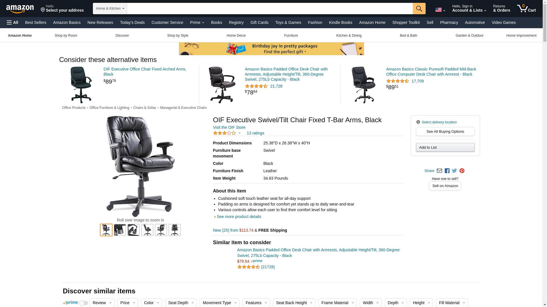Select Furniture in Amazon Home subnav
This screenshot has width=547, height=307.
291,36
